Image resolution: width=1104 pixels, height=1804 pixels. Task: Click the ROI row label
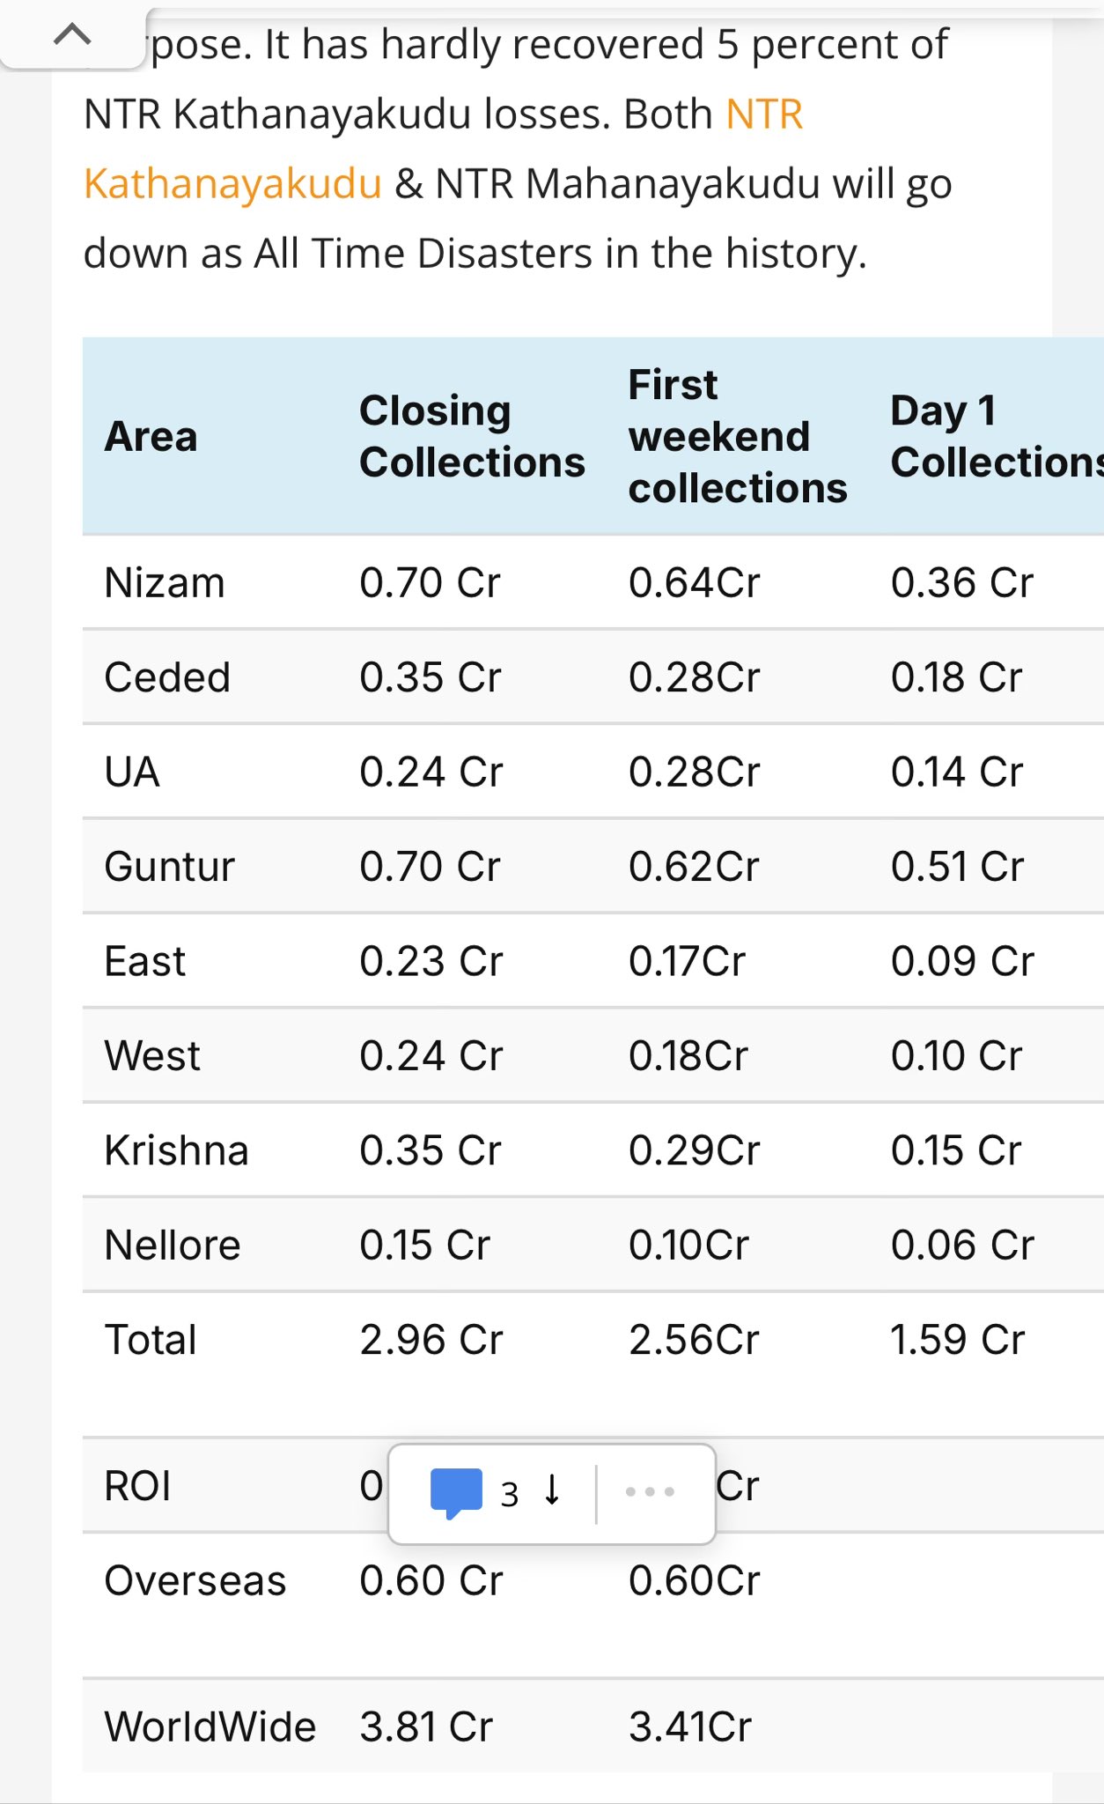coord(137,1486)
